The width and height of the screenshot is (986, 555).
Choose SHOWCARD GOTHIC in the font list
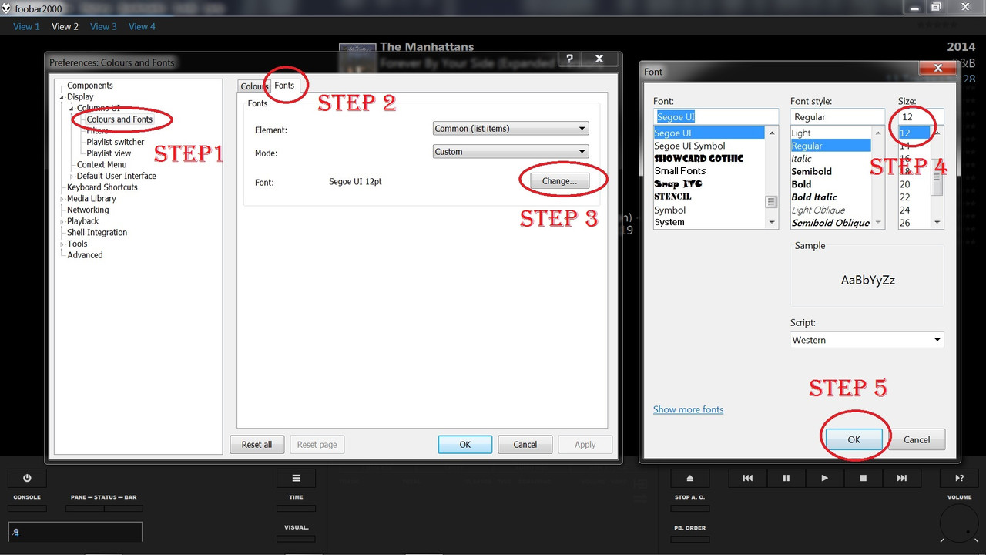click(x=699, y=158)
